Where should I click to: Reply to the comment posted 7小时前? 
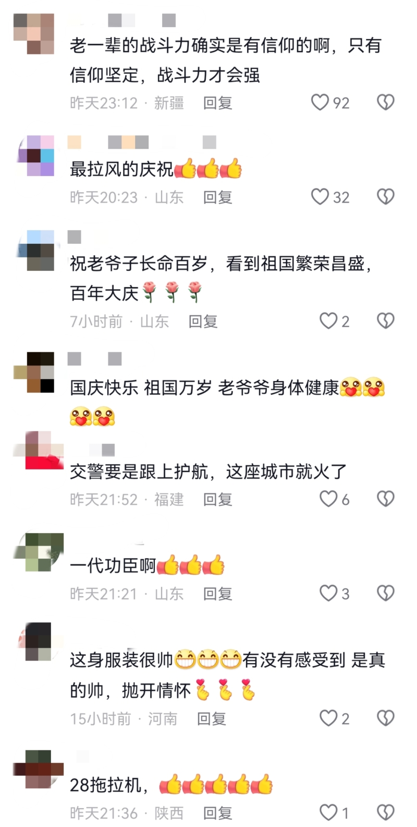(x=203, y=321)
